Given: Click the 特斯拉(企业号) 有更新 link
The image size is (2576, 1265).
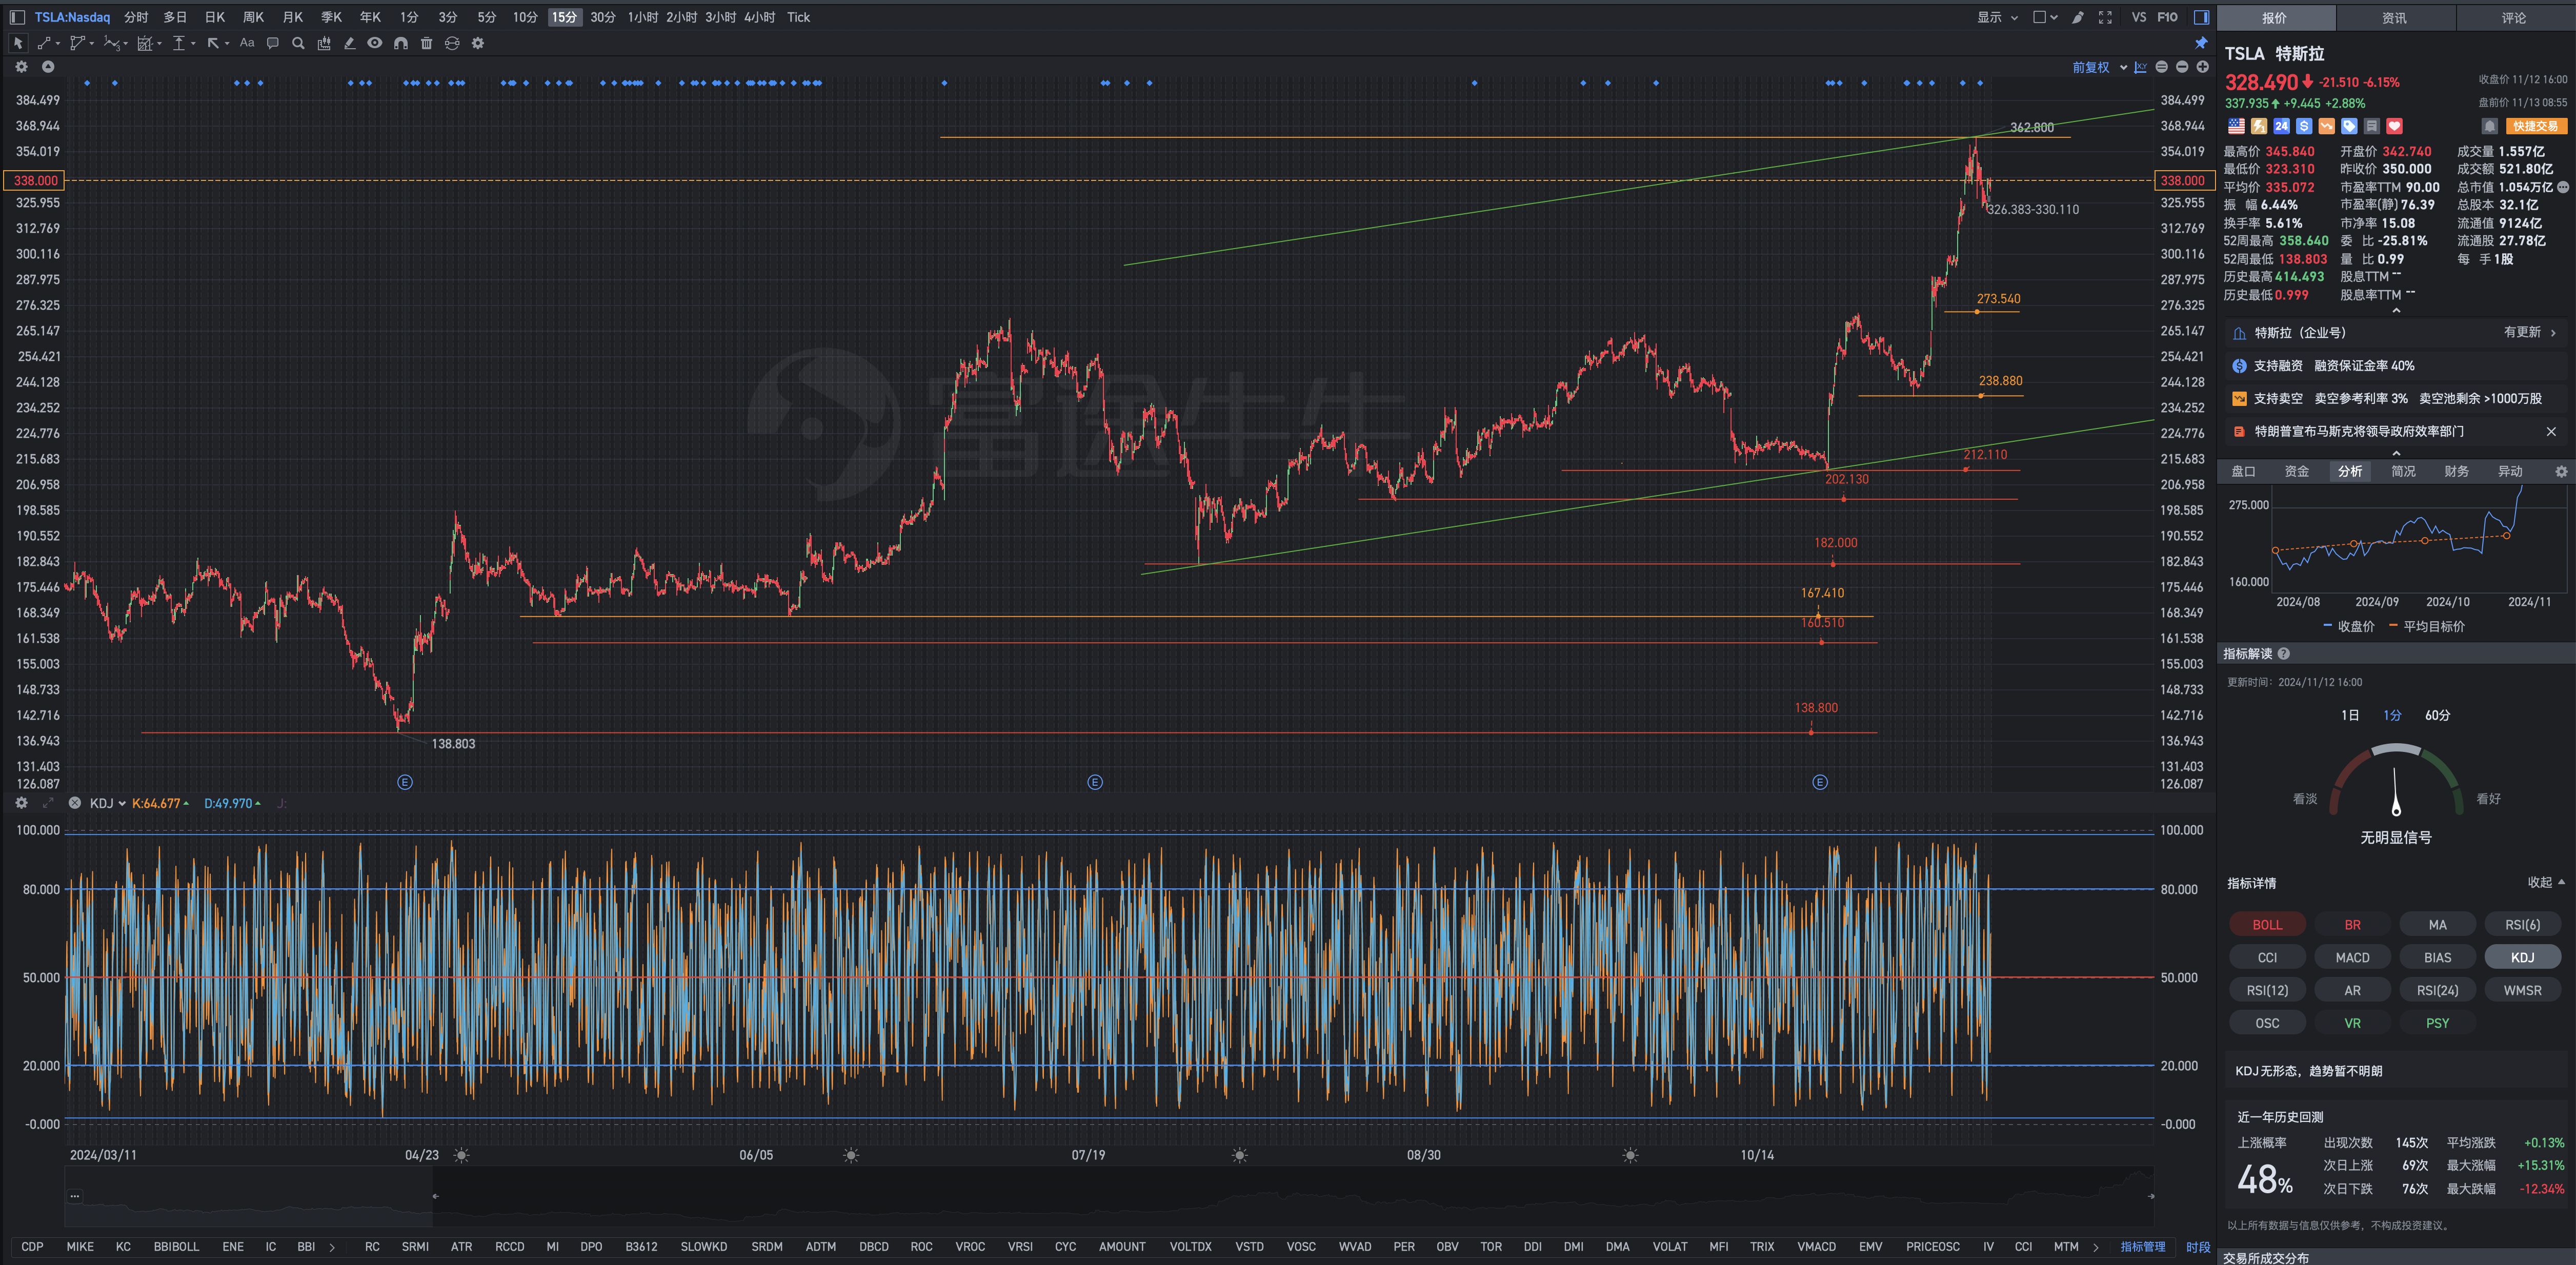Looking at the screenshot, I should click(x=2396, y=332).
